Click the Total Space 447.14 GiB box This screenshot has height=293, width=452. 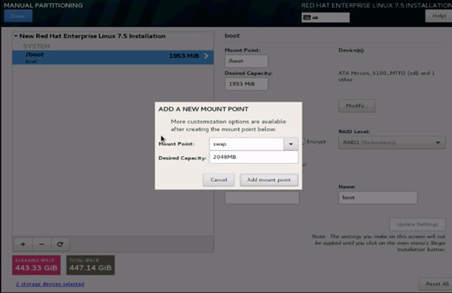[x=90, y=265]
